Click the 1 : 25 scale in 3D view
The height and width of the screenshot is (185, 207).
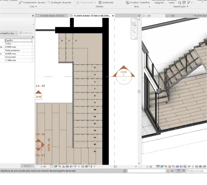click(x=149, y=167)
